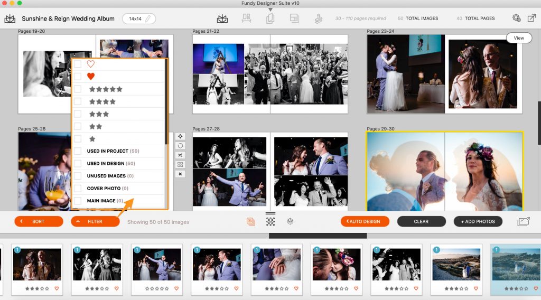Open the Auto Design options button
541x300 pixels.
pyautogui.click(x=365, y=221)
